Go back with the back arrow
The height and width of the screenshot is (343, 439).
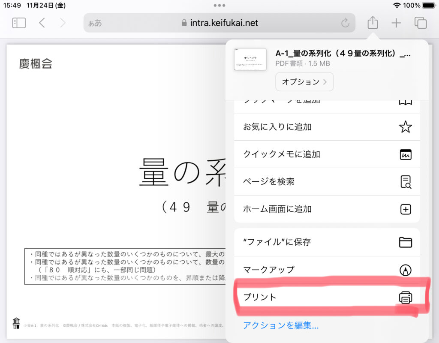click(42, 23)
